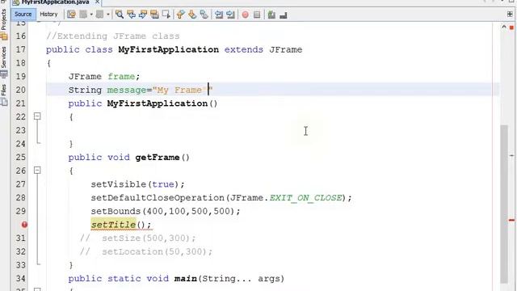Click the vertical scrollbar thumb
This screenshot has height=291, width=517.
(x=504, y=204)
